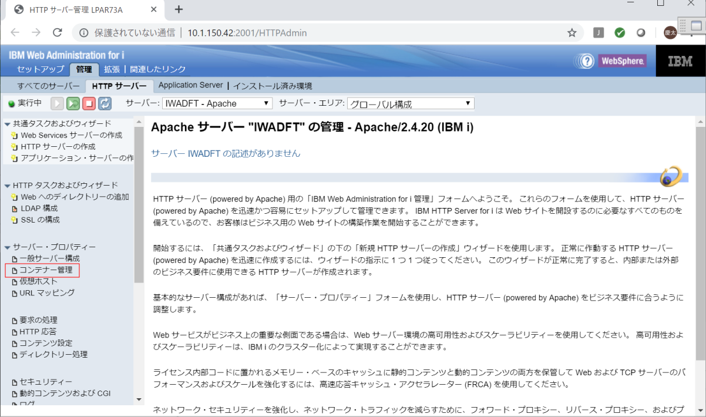
Task: Collapse the サーバー・プロパティー tree section
Action: [7, 247]
